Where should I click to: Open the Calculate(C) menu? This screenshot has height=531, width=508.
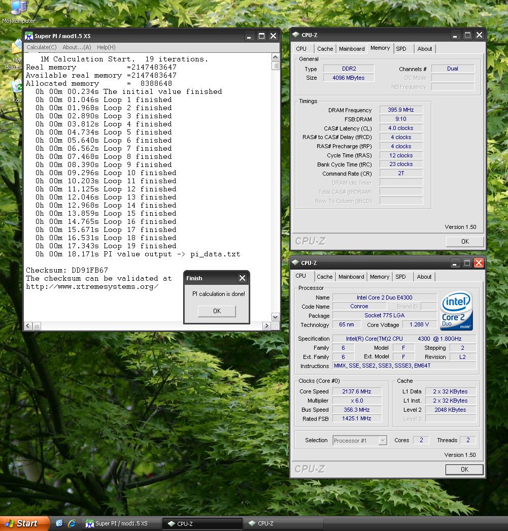pos(42,47)
